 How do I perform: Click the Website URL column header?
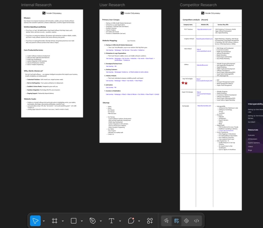pos(205,25)
